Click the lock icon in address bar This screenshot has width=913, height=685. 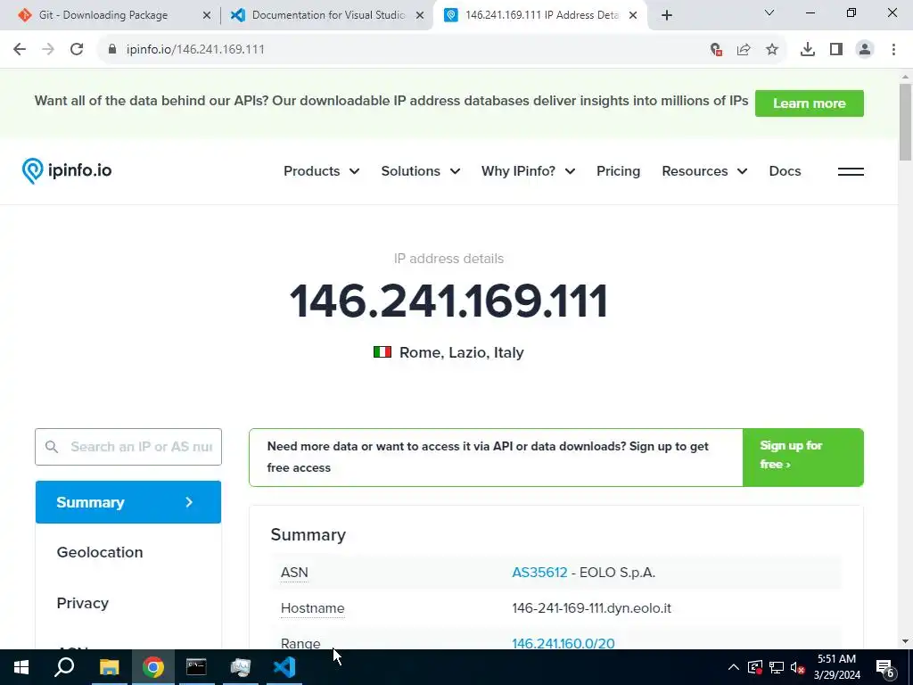[x=112, y=50]
